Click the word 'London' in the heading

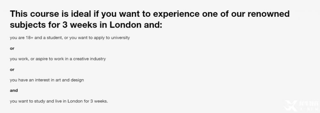tap(125, 25)
